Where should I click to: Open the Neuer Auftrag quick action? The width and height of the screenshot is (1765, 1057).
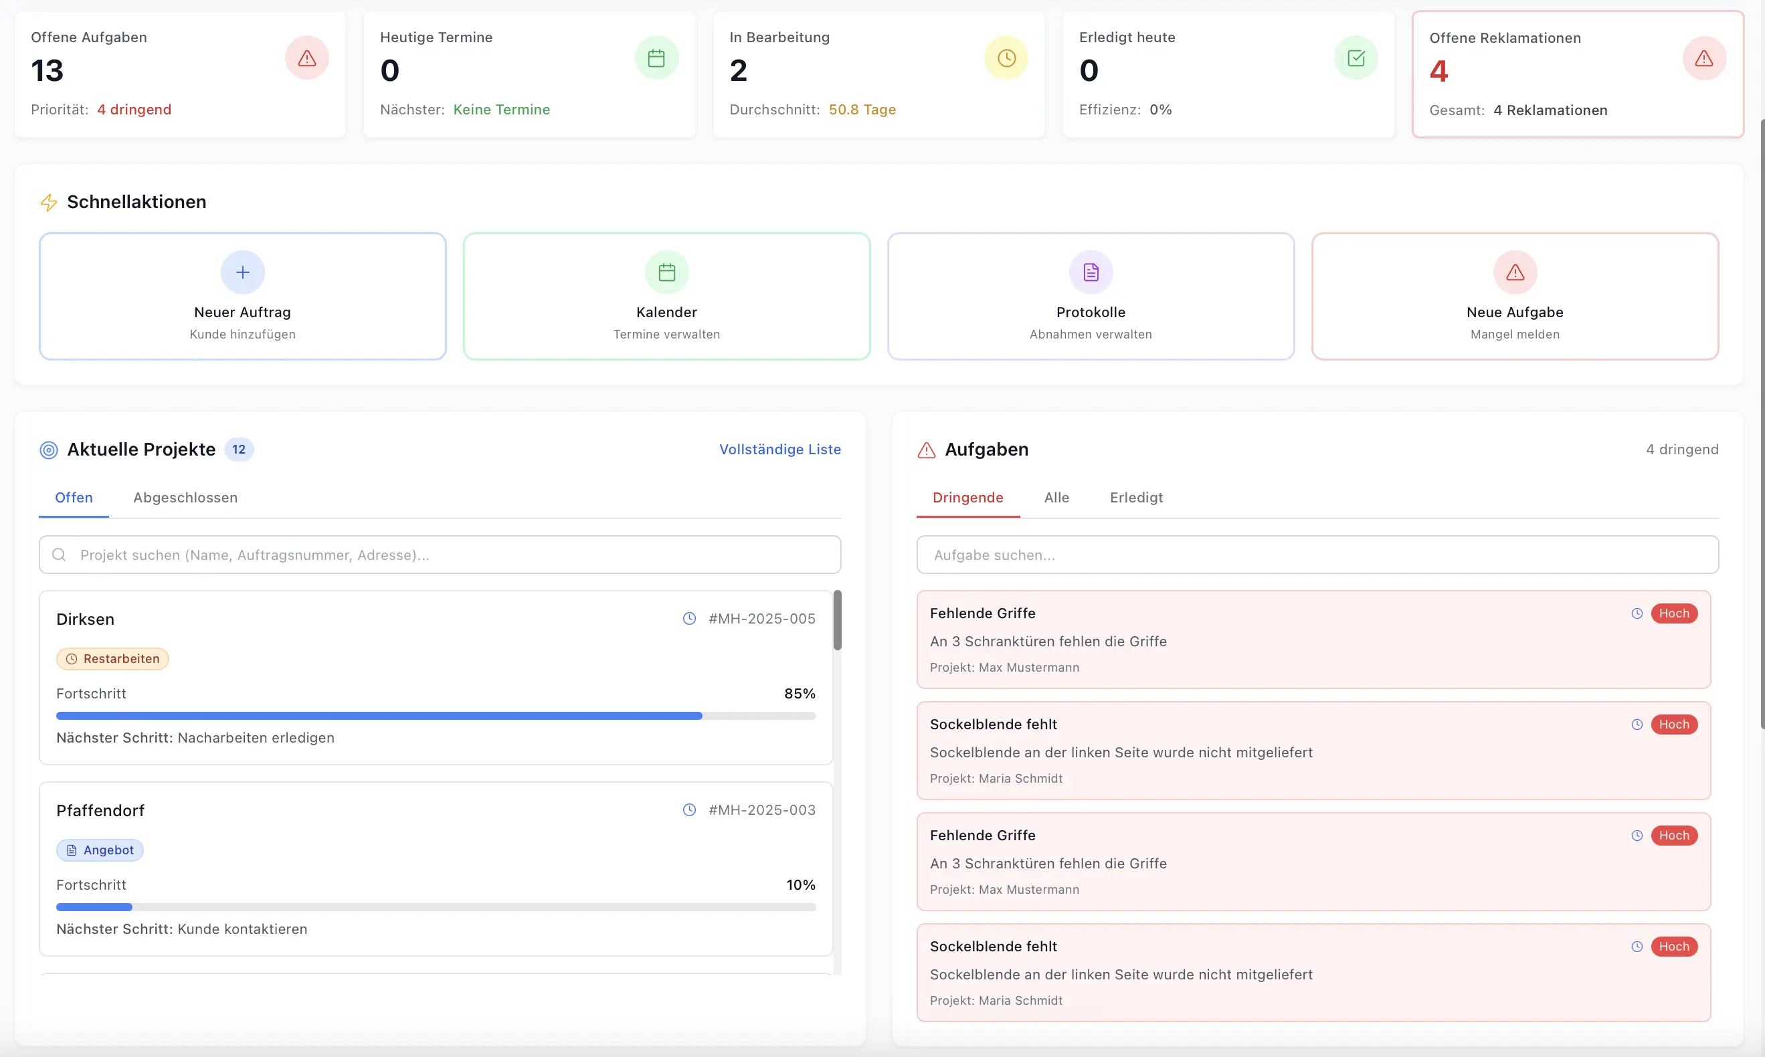243,296
